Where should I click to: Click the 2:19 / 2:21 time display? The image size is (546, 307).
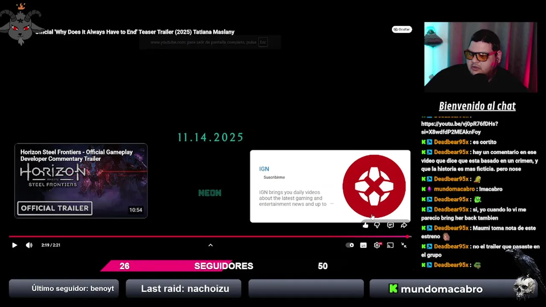tap(51, 245)
